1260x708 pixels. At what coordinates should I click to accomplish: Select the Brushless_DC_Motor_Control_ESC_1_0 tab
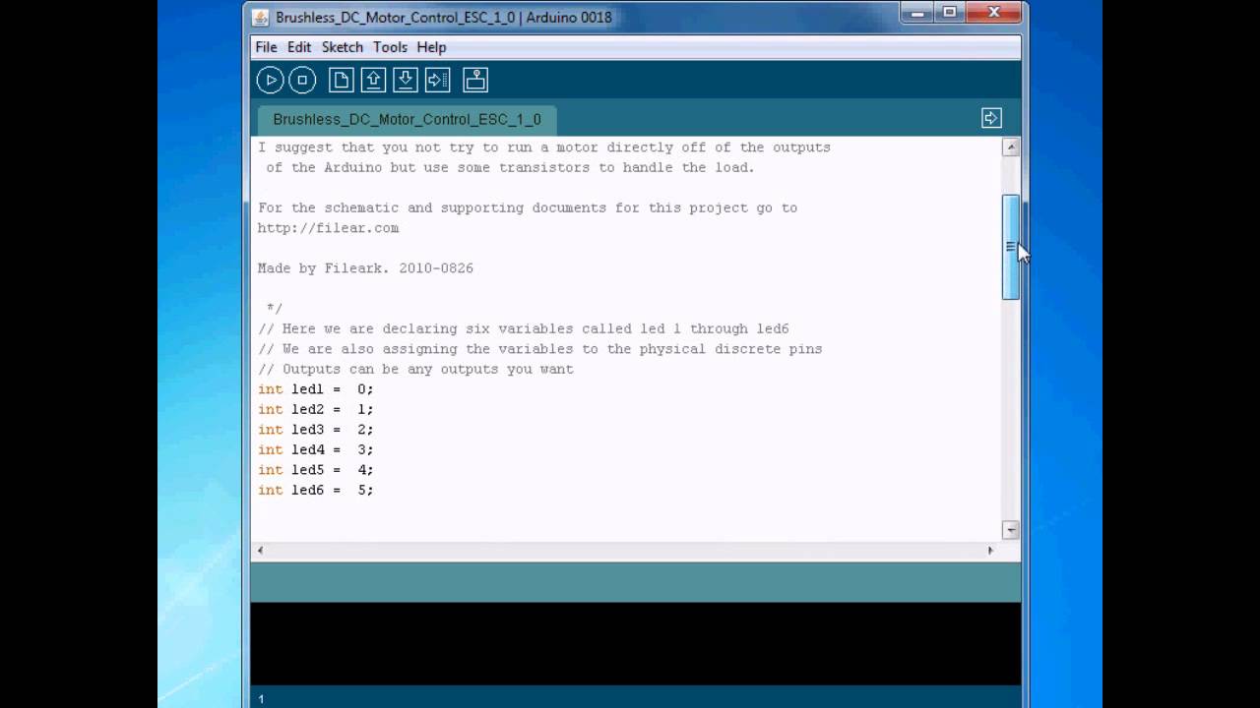(x=407, y=120)
